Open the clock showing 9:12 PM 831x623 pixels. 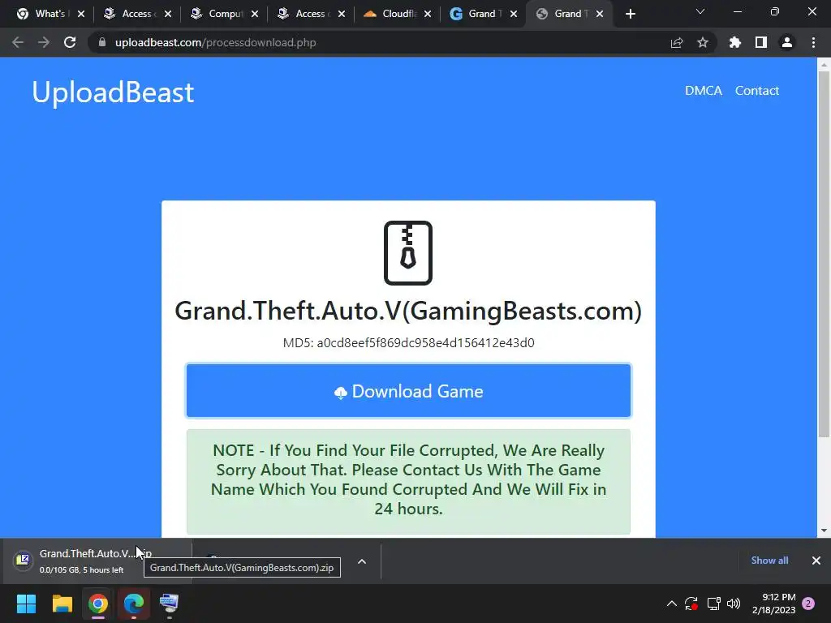(773, 604)
